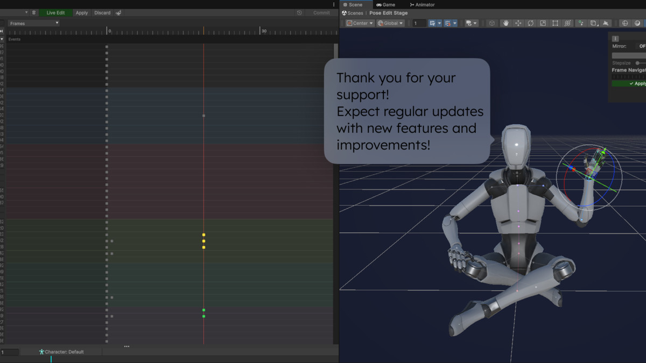This screenshot has height=363, width=646.
Task: Click the trash delete icon beside Live Edit
Action: (x=34, y=12)
